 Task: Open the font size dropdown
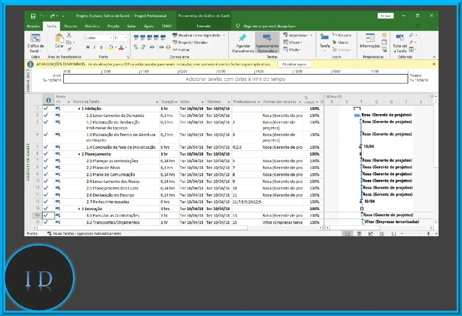tap(125, 37)
